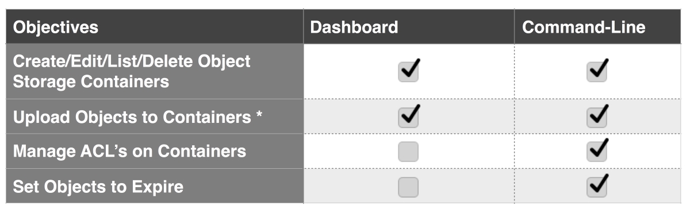Click the Upload Objects to Containers label

point(138,117)
